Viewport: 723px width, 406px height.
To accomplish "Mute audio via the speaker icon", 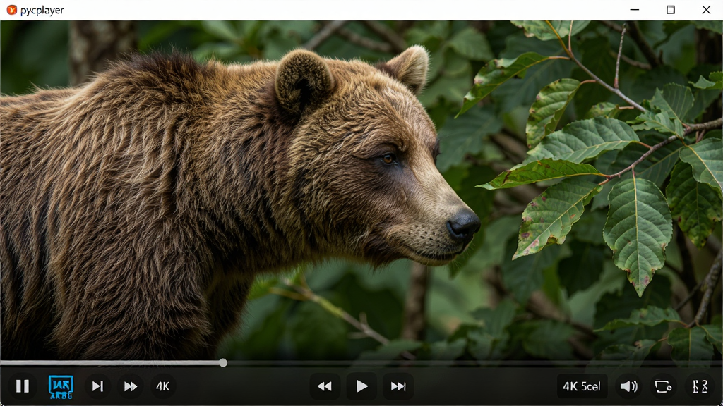I will [x=628, y=386].
